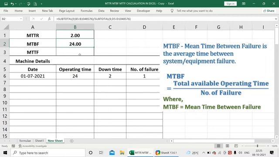
Task: Click the zoom in plus button
Action: tap(268, 146)
